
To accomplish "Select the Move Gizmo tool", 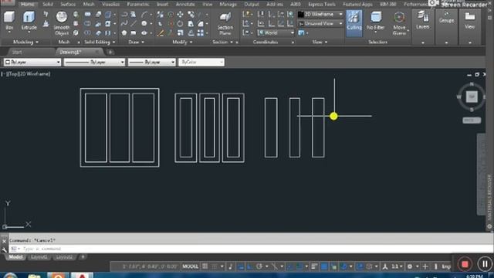I will 399,23.
